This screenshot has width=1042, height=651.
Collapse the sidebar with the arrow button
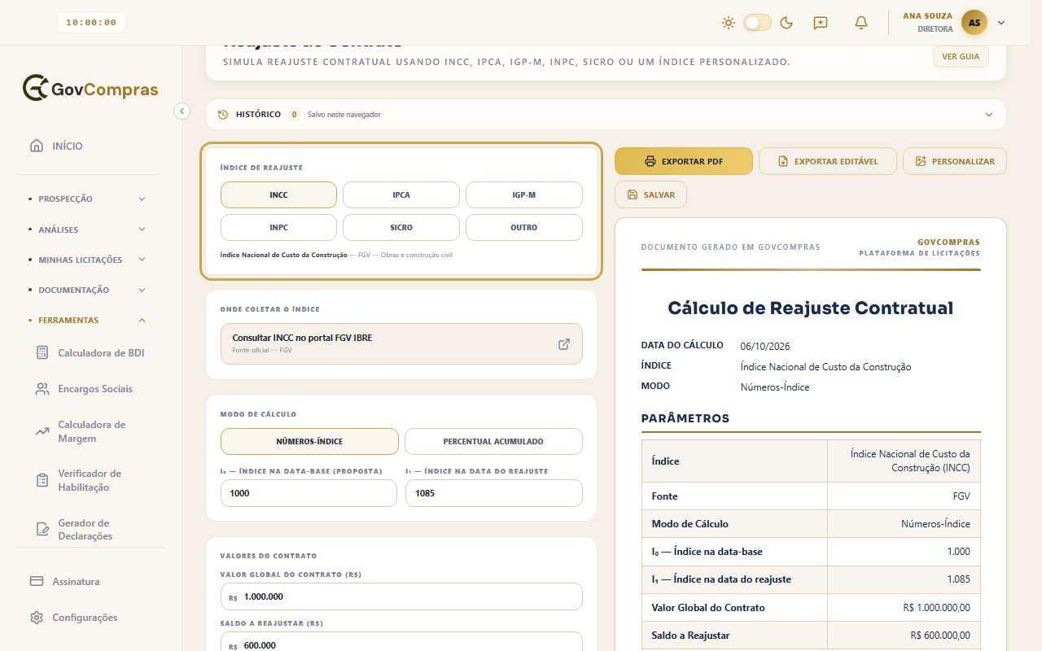pos(182,111)
